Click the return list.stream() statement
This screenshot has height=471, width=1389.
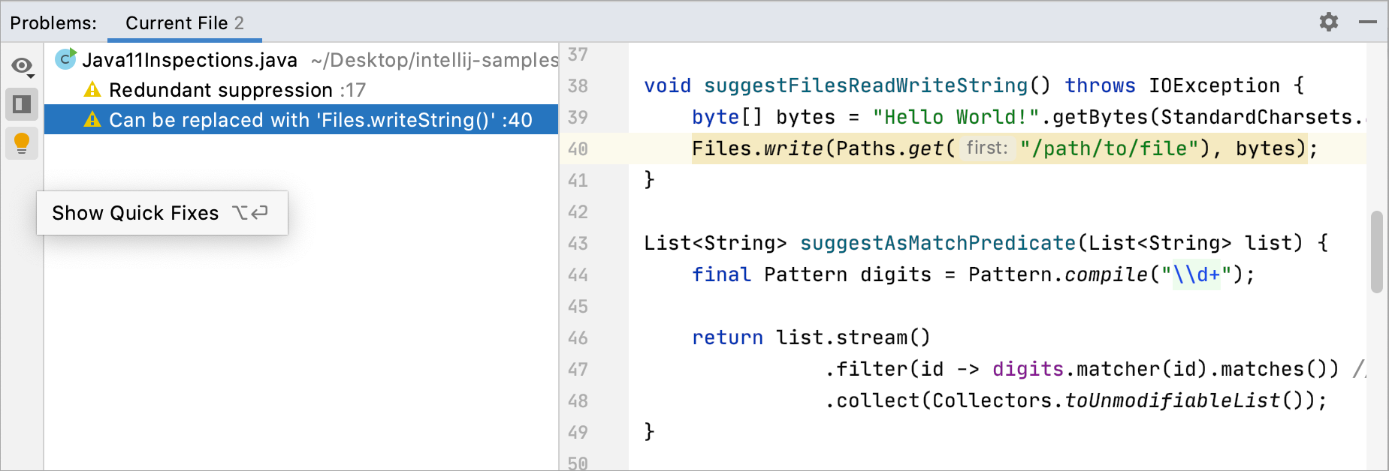click(x=811, y=337)
